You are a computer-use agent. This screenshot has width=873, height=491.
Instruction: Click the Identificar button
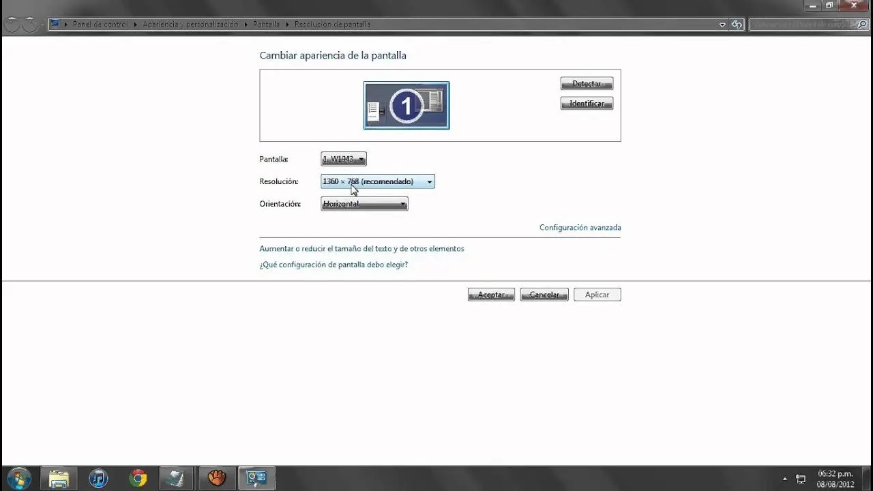pyautogui.click(x=587, y=104)
